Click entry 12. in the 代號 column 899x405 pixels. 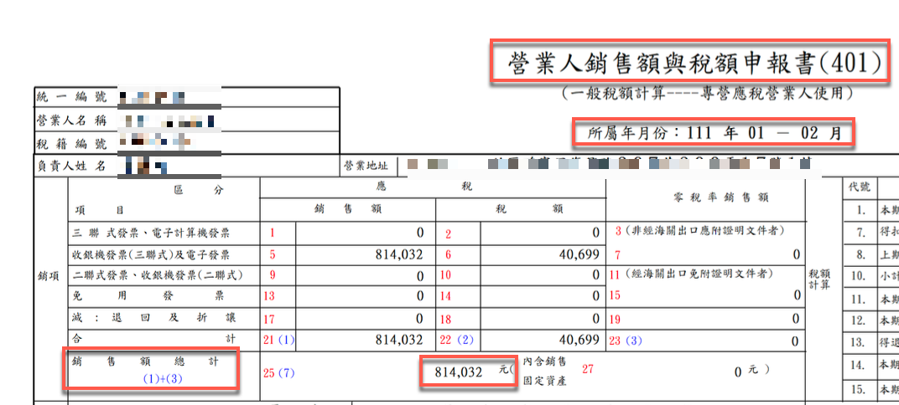pyautogui.click(x=858, y=320)
